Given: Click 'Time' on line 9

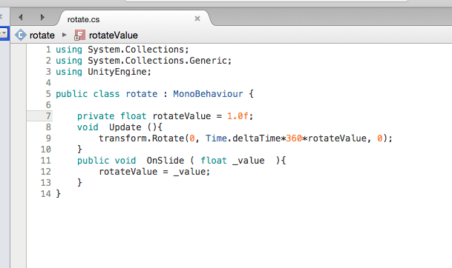Looking at the screenshot, I should [216, 138].
